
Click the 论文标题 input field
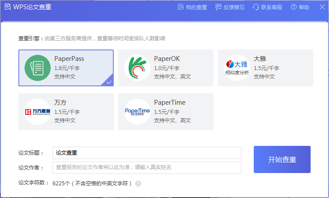147,153
